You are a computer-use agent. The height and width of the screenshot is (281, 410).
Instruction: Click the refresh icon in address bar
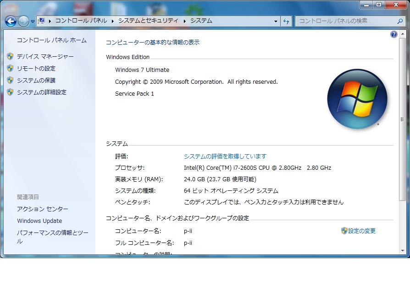[285, 21]
